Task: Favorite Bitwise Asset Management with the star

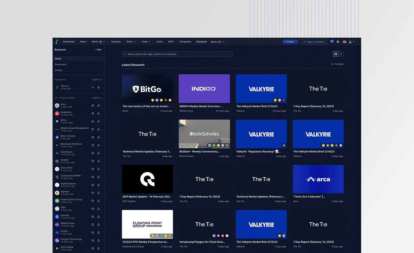Action: pyautogui.click(x=93, y=129)
